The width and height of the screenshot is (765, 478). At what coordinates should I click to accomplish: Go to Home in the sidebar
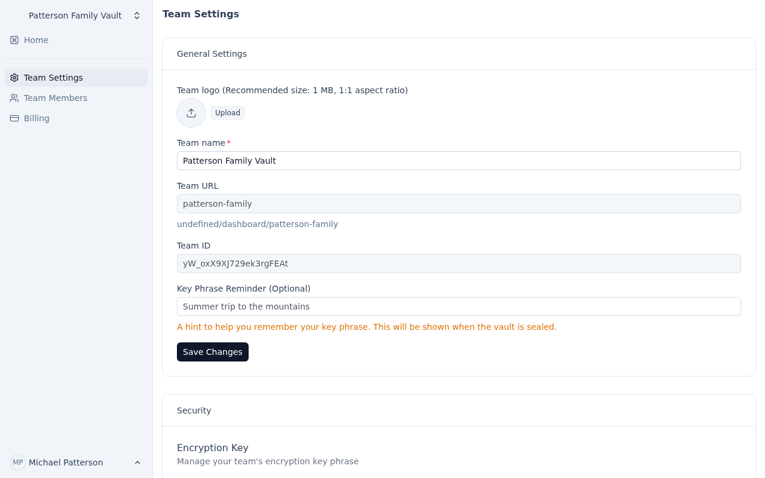coord(36,40)
